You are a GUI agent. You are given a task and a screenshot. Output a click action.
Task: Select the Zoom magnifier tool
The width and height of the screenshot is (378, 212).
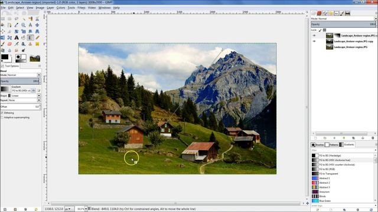tap(24, 25)
